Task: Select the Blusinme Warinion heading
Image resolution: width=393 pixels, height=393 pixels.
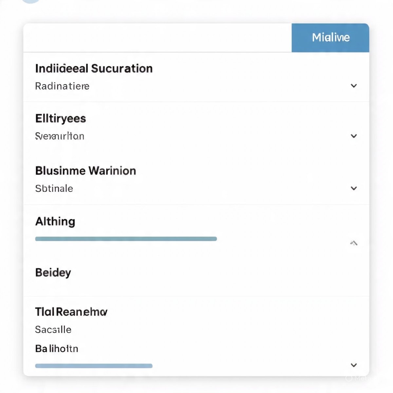Action: click(85, 171)
